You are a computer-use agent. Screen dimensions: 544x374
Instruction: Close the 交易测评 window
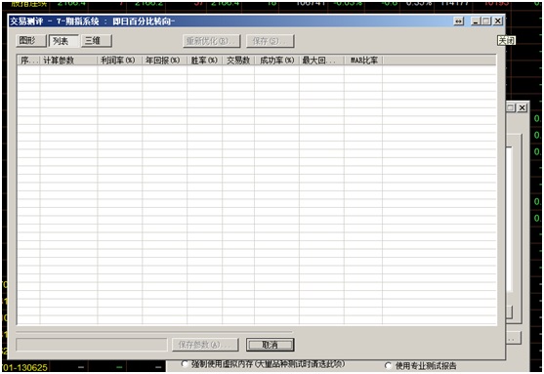point(498,21)
